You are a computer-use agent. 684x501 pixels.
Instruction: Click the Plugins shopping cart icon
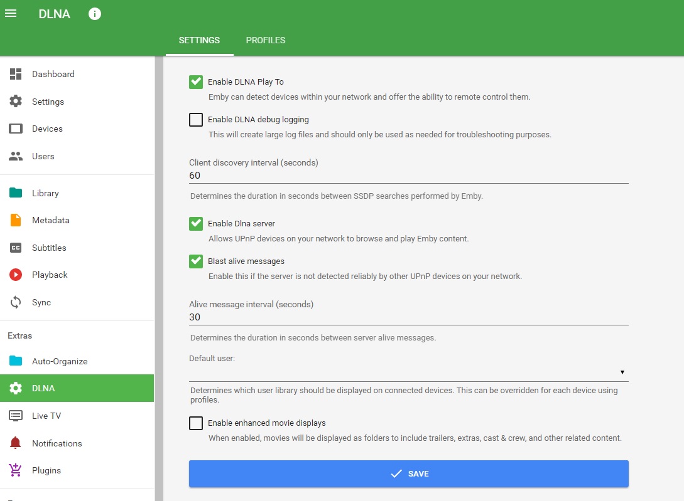pyautogui.click(x=16, y=470)
